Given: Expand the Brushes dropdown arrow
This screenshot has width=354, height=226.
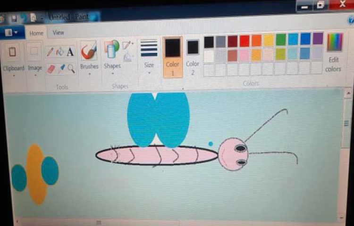Looking at the screenshot, I should point(89,74).
